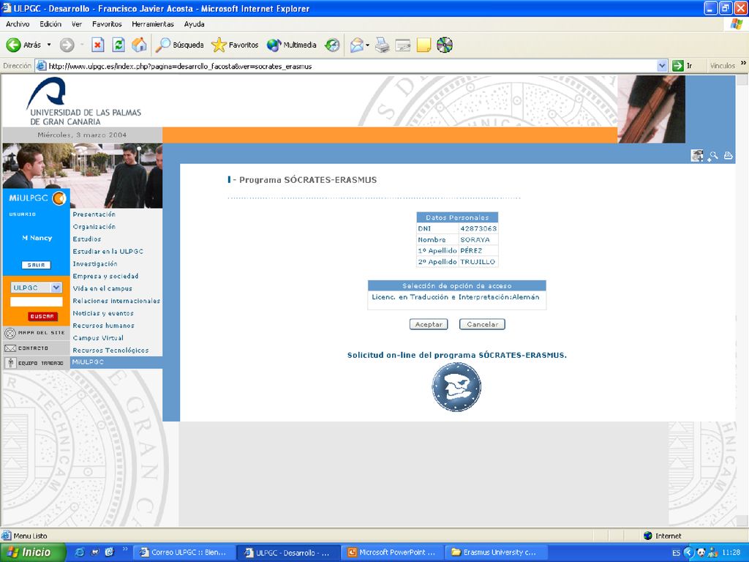Open Equipo trabajo link

pyautogui.click(x=36, y=363)
